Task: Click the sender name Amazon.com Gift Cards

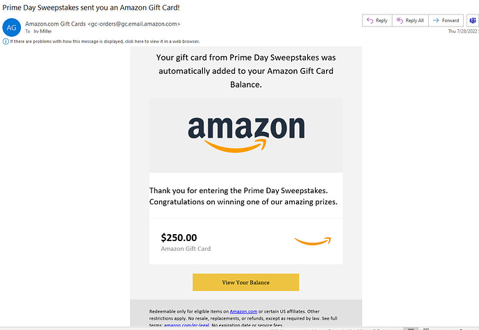Action: tap(56, 24)
